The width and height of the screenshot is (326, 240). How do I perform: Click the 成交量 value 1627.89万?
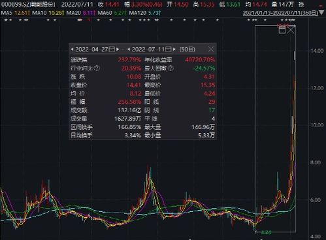coord(128,119)
